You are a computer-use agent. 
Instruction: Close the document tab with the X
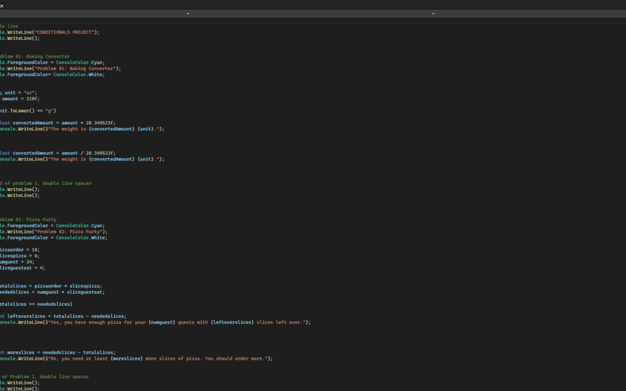(x=2, y=6)
